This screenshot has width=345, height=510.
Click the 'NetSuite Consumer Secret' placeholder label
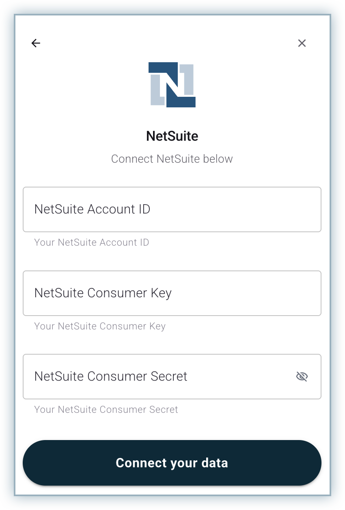tap(111, 377)
